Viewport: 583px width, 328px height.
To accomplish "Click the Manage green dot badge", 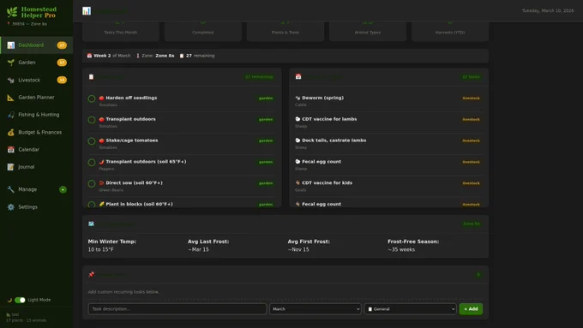I will tap(63, 190).
